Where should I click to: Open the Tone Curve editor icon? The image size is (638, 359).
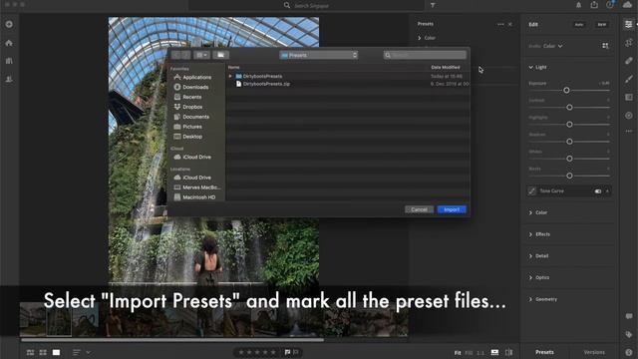point(531,190)
